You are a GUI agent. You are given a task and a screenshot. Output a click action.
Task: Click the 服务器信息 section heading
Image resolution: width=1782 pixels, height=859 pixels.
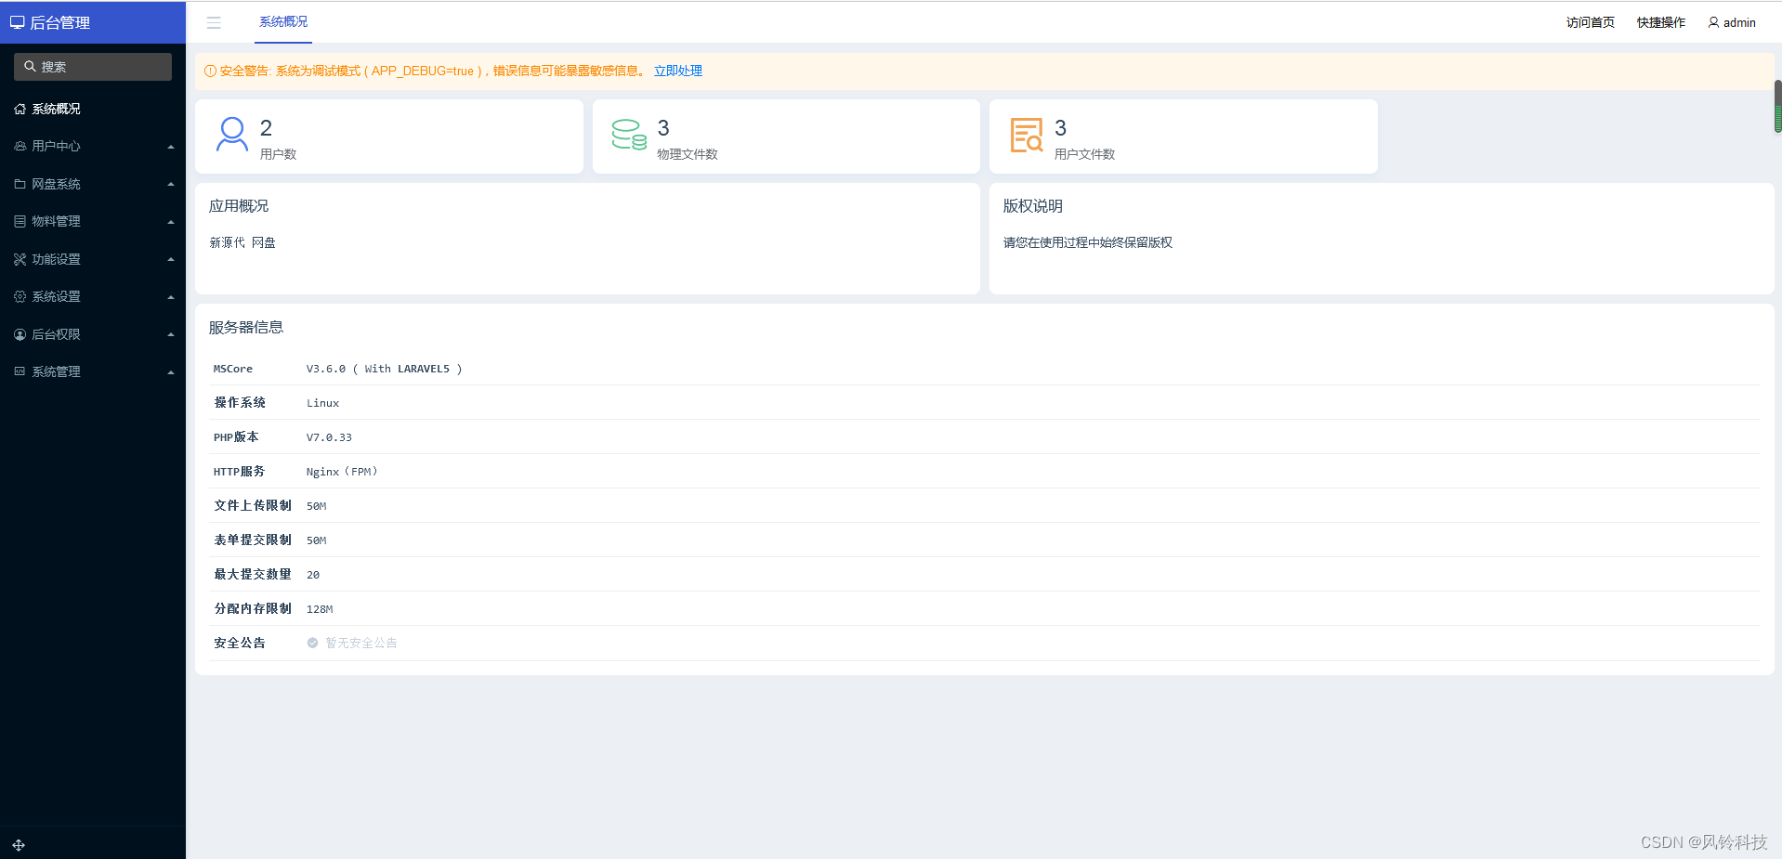tap(245, 327)
